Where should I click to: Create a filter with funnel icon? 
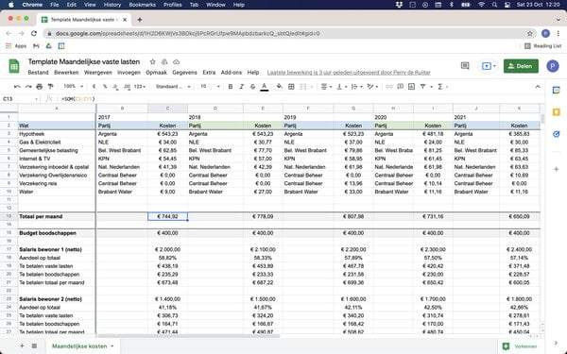click(422, 87)
